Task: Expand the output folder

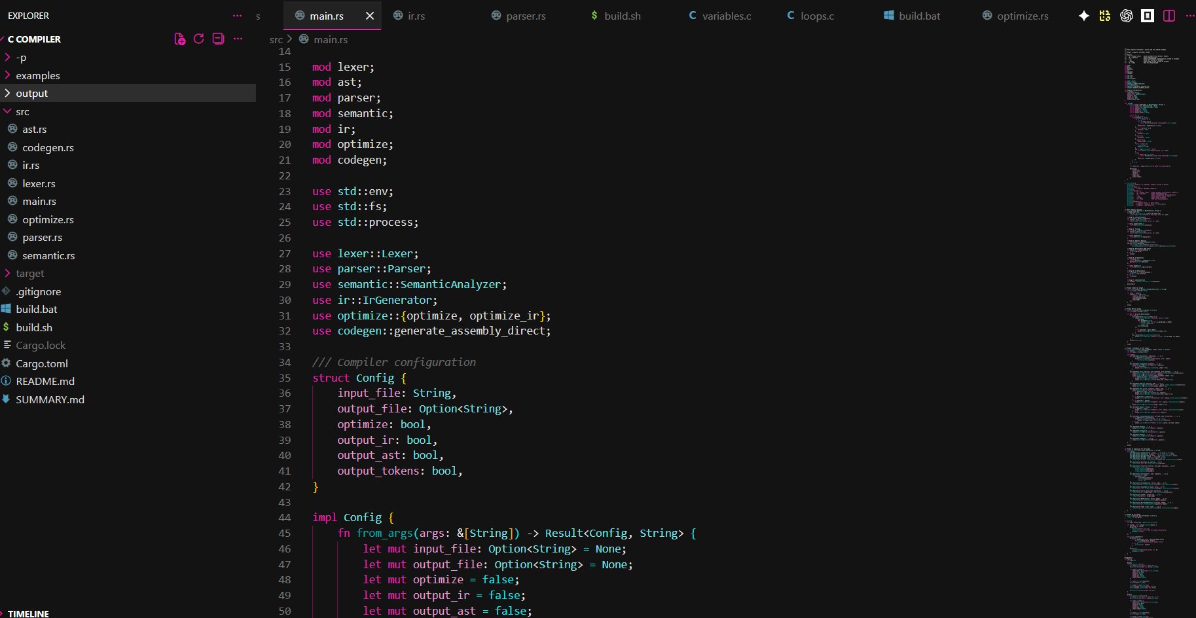Action: point(32,94)
